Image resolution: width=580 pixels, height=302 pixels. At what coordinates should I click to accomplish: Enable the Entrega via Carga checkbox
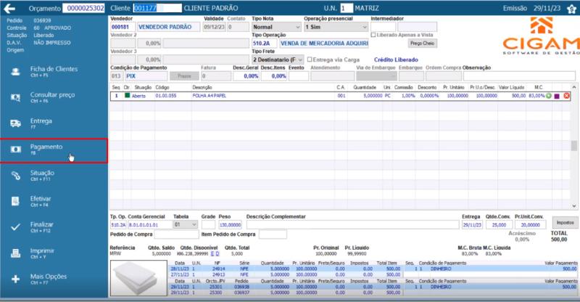[x=310, y=60]
